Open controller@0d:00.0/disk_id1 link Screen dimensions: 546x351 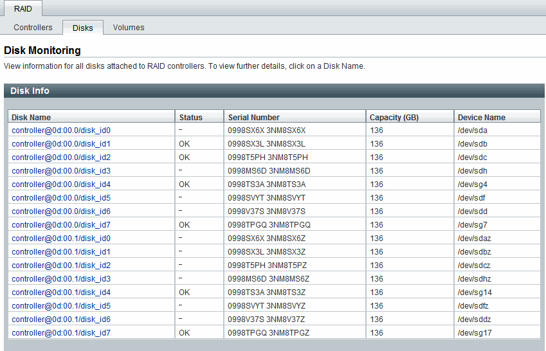[61, 144]
